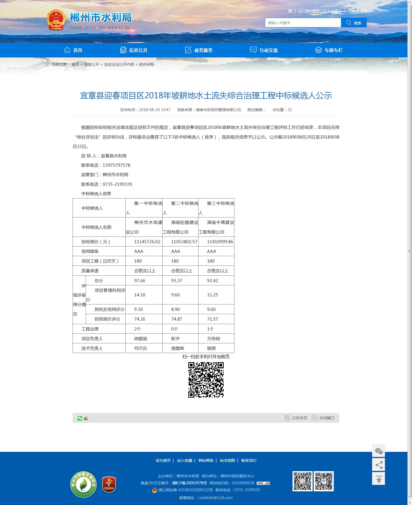Click the article title heading
Viewport: 412px width, 505px height.
[206, 96]
